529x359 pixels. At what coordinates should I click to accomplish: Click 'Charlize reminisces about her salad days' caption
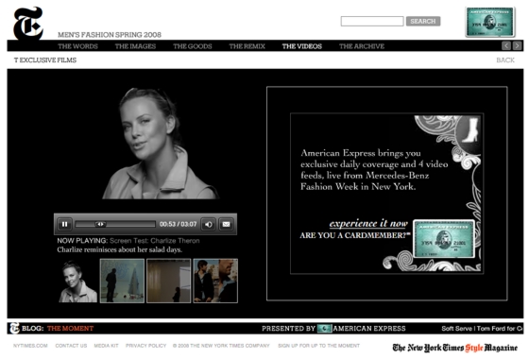pos(119,249)
